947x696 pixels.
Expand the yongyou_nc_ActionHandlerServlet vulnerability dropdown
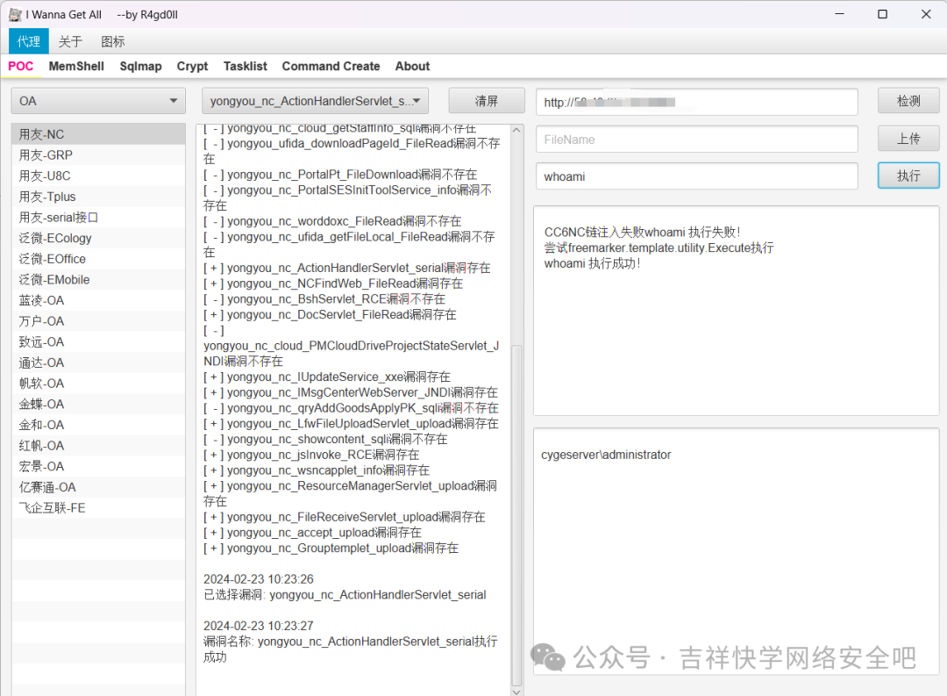point(316,101)
